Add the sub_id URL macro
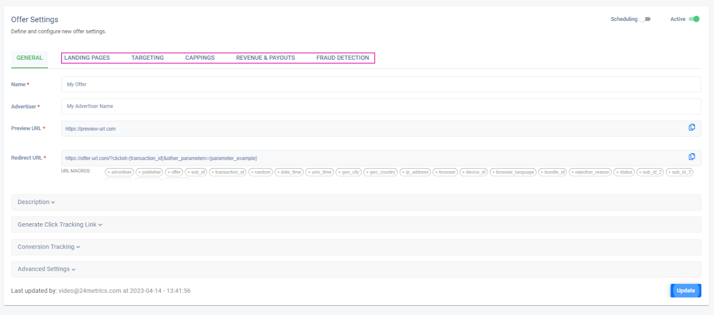 (196, 172)
